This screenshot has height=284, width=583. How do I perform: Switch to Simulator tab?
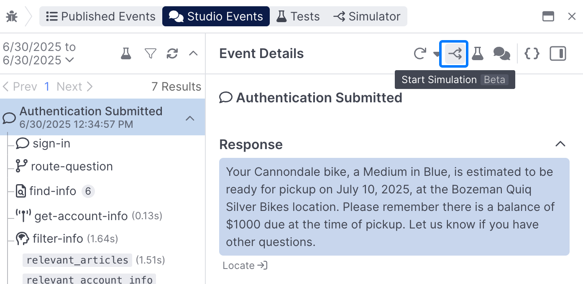367,16
